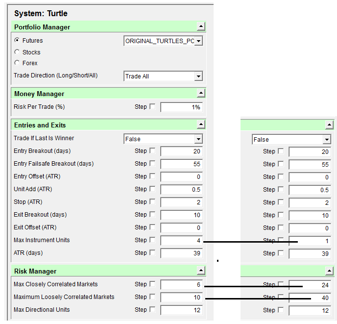Select the field showing value 40
Viewport: 337px width, 324px height.
(x=310, y=298)
